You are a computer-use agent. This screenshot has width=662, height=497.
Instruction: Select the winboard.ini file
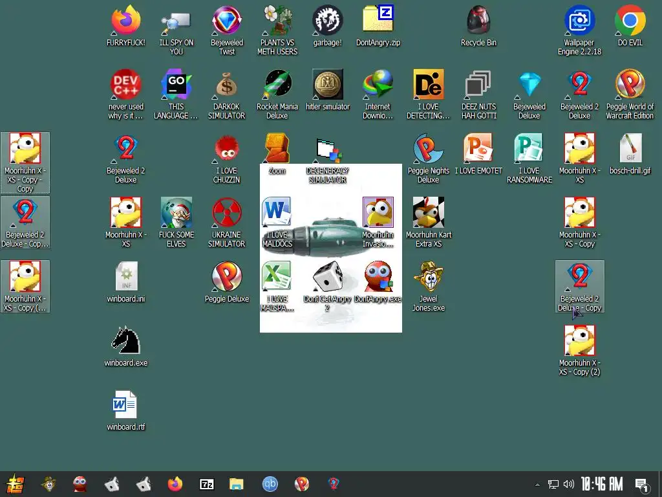pos(126,282)
